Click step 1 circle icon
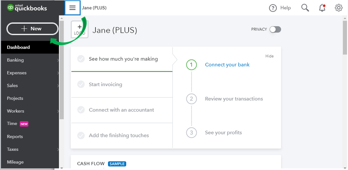 (x=191, y=65)
